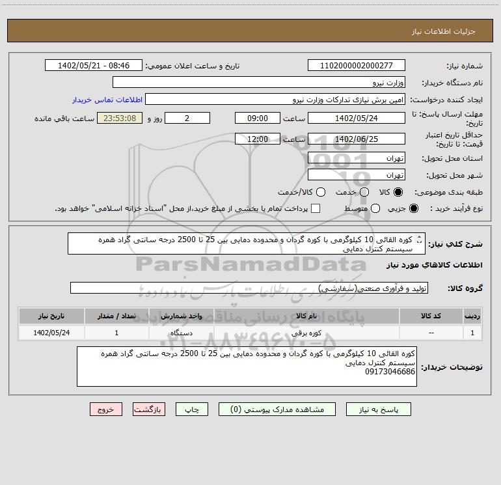Image resolution: width=501 pixels, height=485 pixels.
Task: Click the response hour field 09:00
Action: tap(258, 118)
